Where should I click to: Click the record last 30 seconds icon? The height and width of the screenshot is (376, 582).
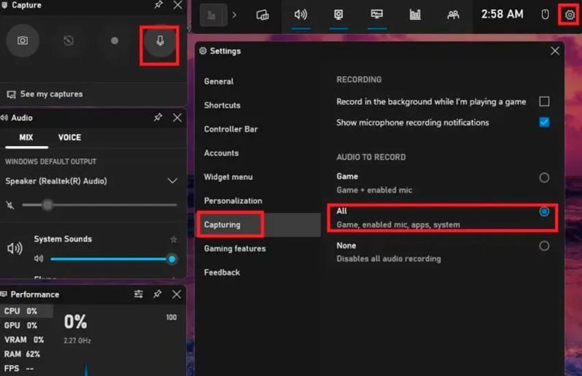pos(68,40)
